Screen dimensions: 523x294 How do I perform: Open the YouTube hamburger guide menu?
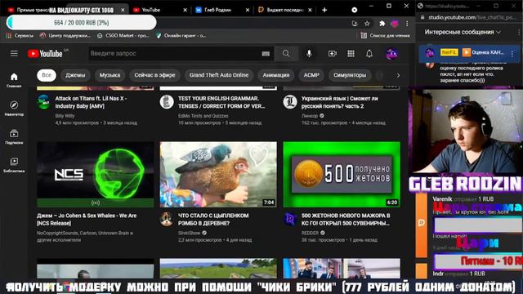pyautogui.click(x=14, y=53)
